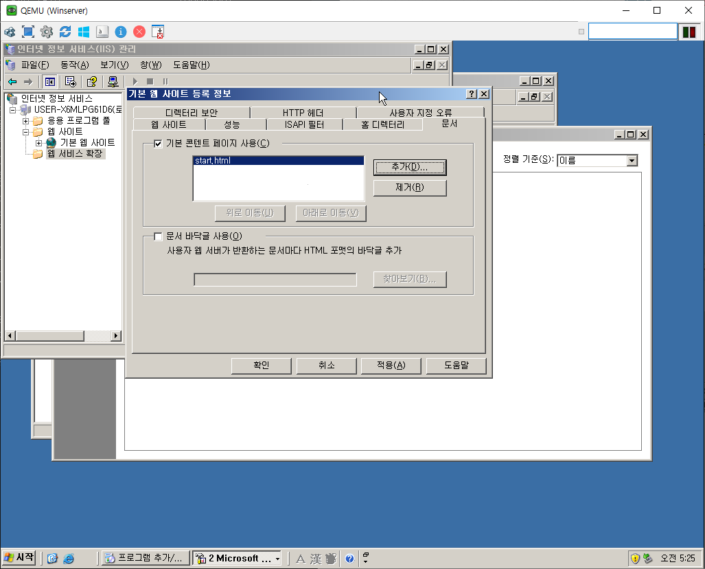This screenshot has width=705, height=569.
Task: Click the tree pane scroll right arrow
Action: point(117,336)
